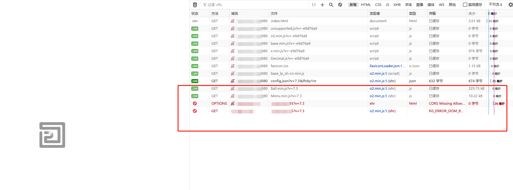Image resolution: width=513 pixels, height=190 pixels.
Task: Open the network search magnifier
Action: (x=331, y=5)
